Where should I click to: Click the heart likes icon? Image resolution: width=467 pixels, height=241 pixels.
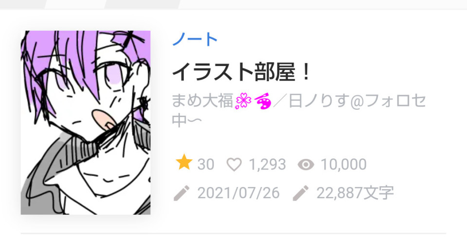234,165
